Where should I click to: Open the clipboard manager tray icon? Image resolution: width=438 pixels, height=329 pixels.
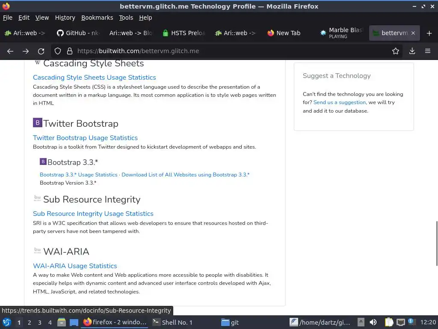tap(389, 322)
